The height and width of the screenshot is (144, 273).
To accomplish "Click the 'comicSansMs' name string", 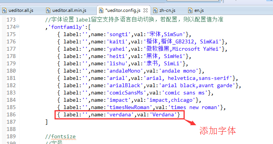I will click(126, 93).
